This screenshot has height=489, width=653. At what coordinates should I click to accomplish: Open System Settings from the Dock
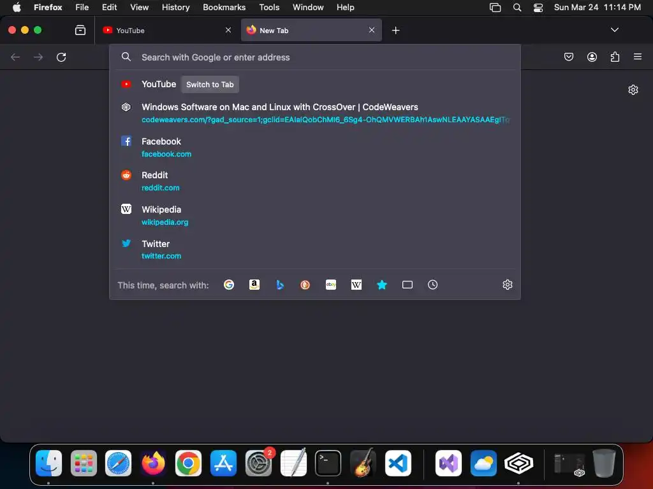(x=258, y=463)
